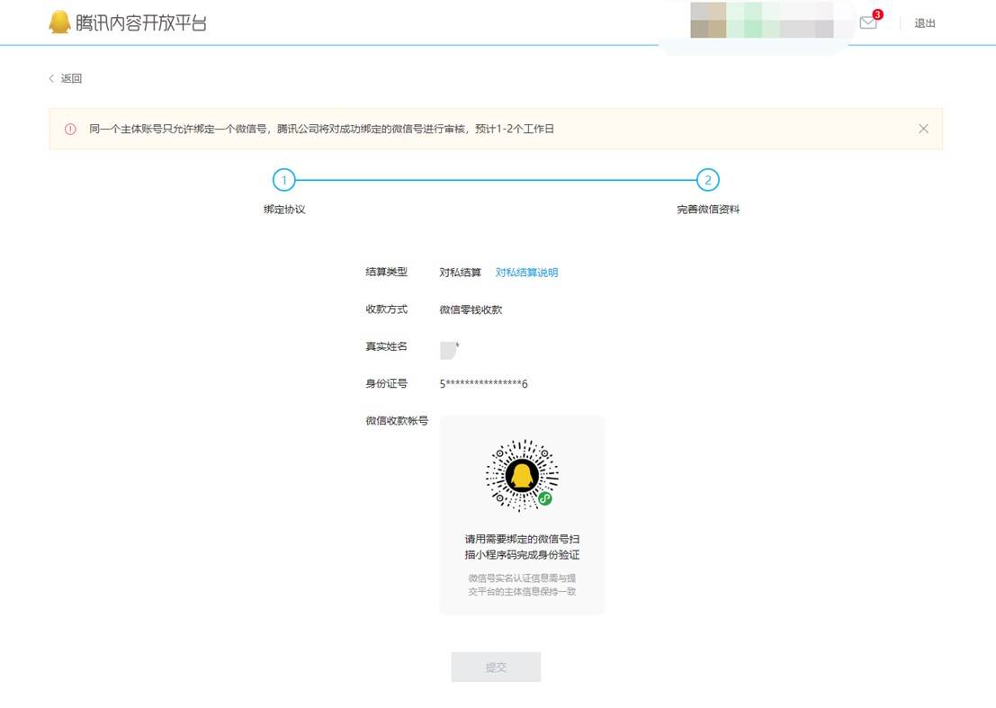
Task: Click step 1 circle for 绑定协议
Action: click(x=284, y=180)
